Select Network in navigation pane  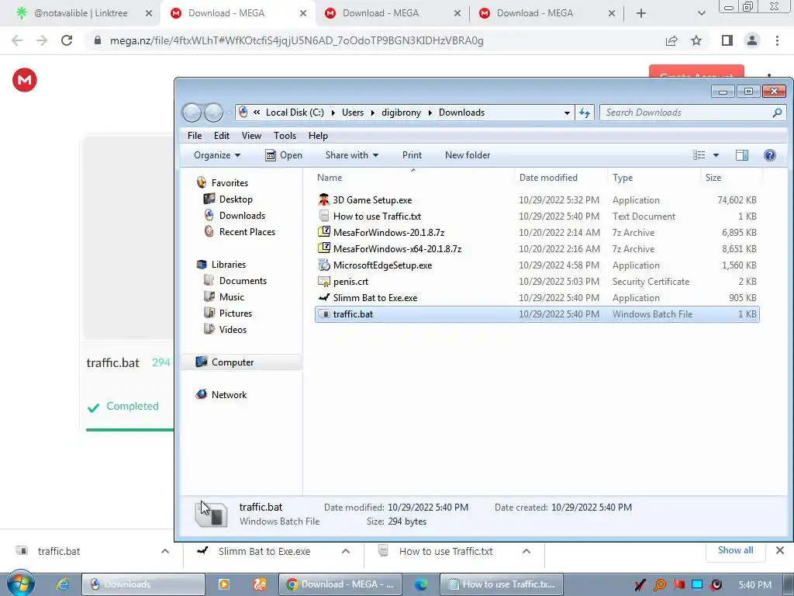[x=229, y=395]
